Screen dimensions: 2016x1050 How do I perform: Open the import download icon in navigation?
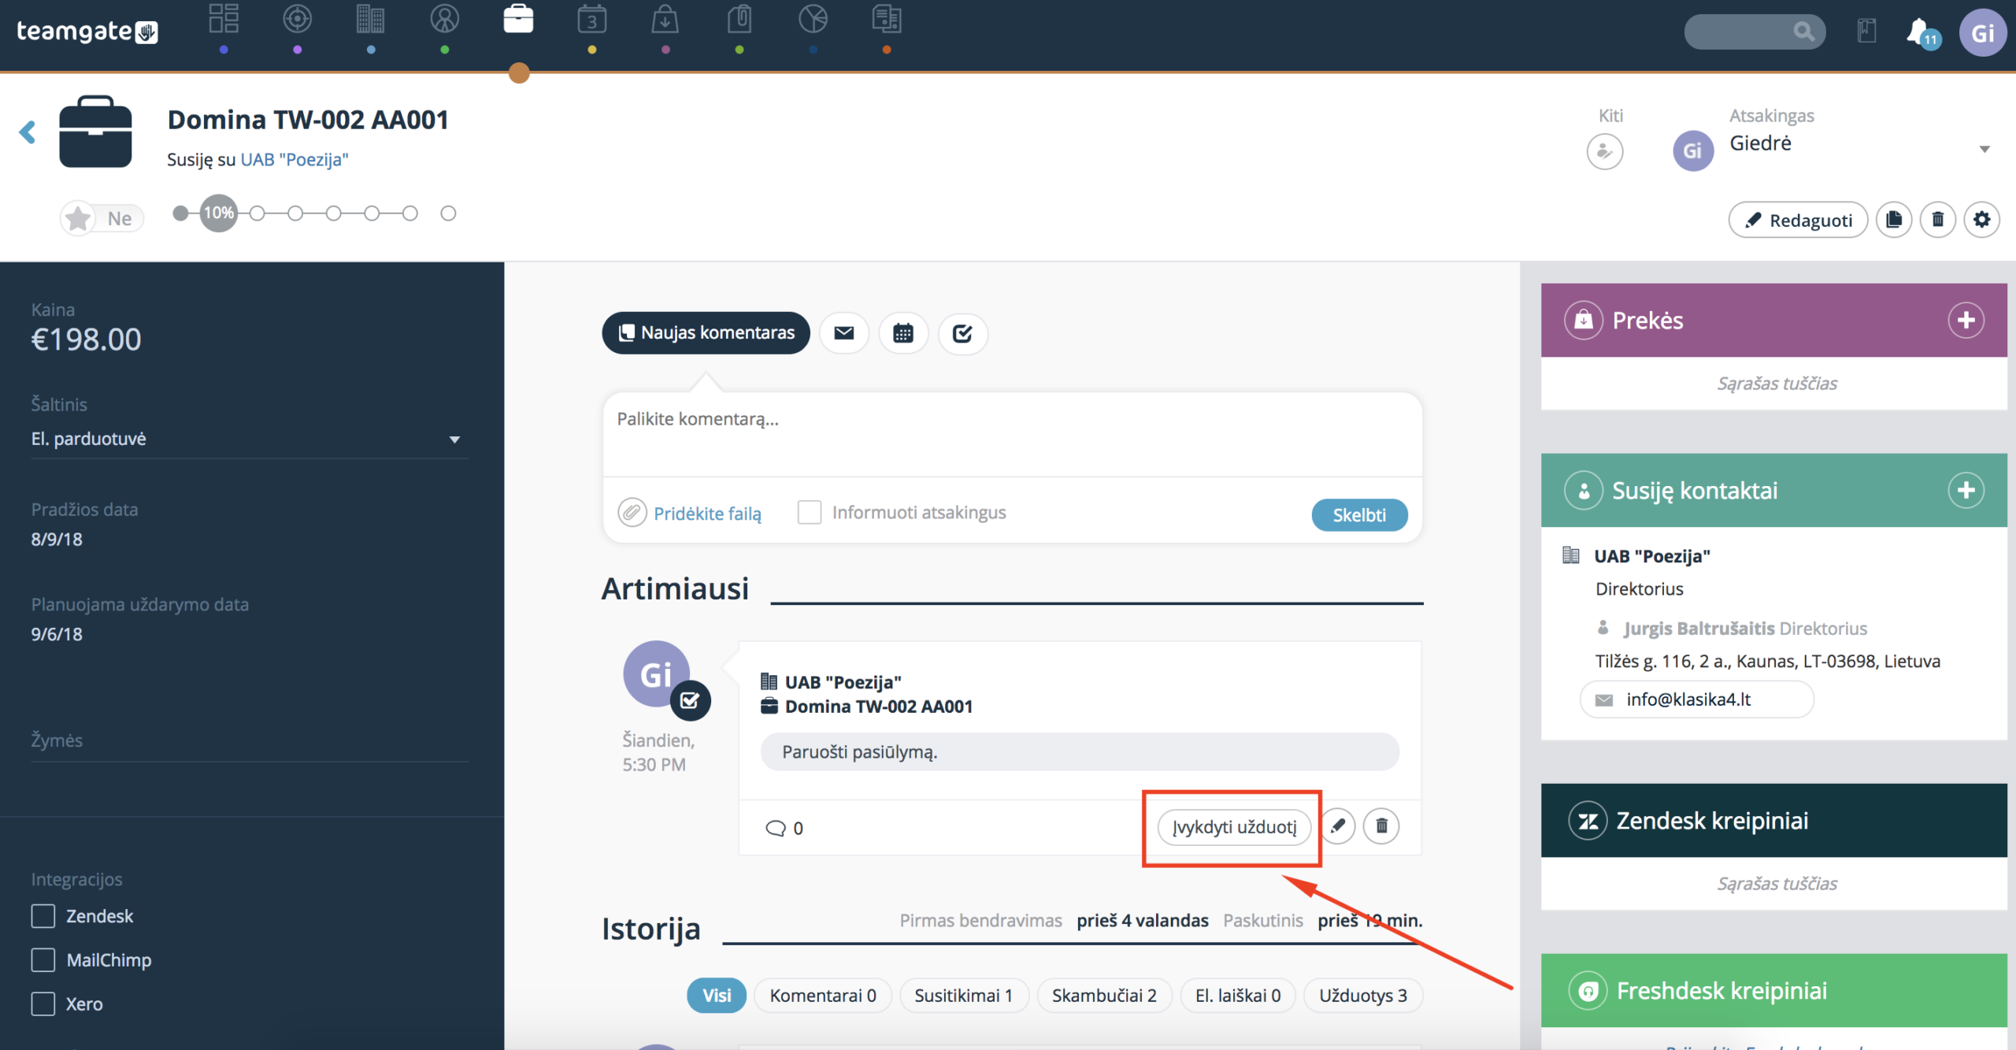point(665,18)
